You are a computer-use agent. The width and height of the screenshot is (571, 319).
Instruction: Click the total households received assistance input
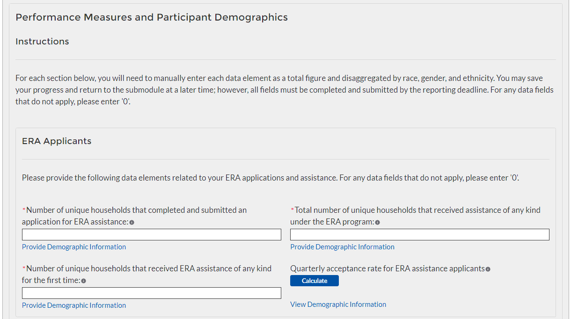[x=419, y=234]
